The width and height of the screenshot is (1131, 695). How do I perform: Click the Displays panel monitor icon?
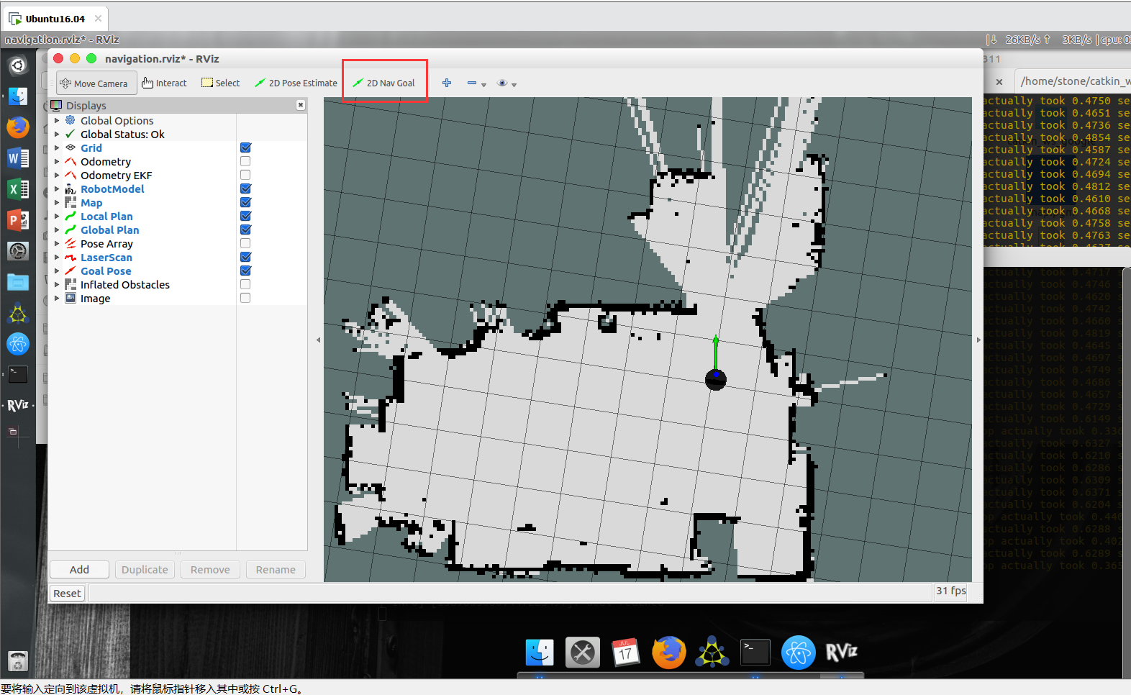[x=56, y=106]
